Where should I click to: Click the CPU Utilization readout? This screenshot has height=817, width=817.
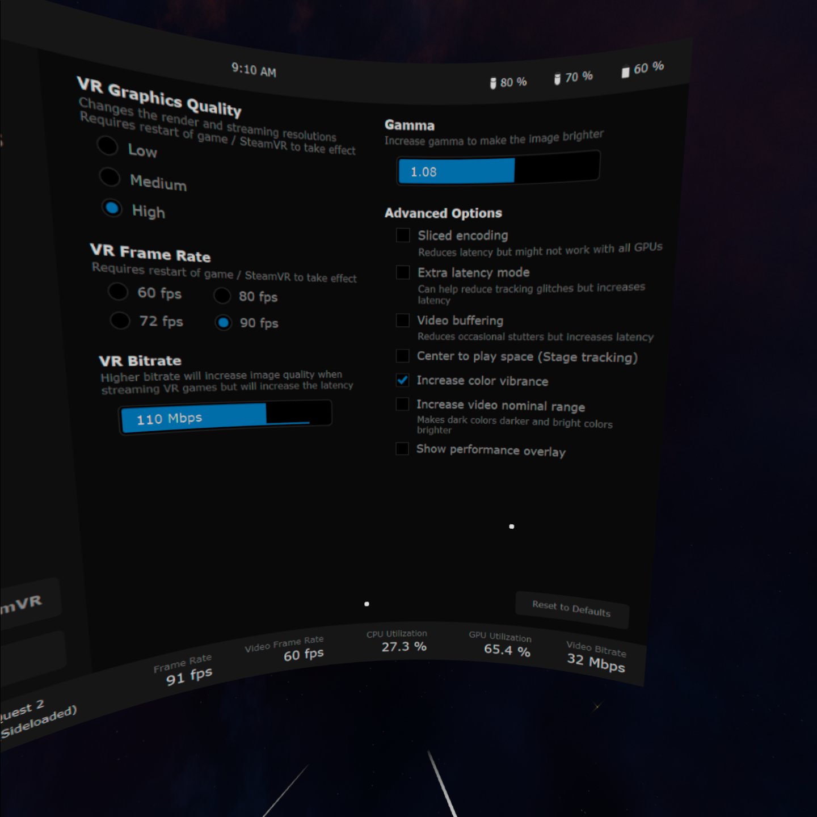tap(403, 641)
